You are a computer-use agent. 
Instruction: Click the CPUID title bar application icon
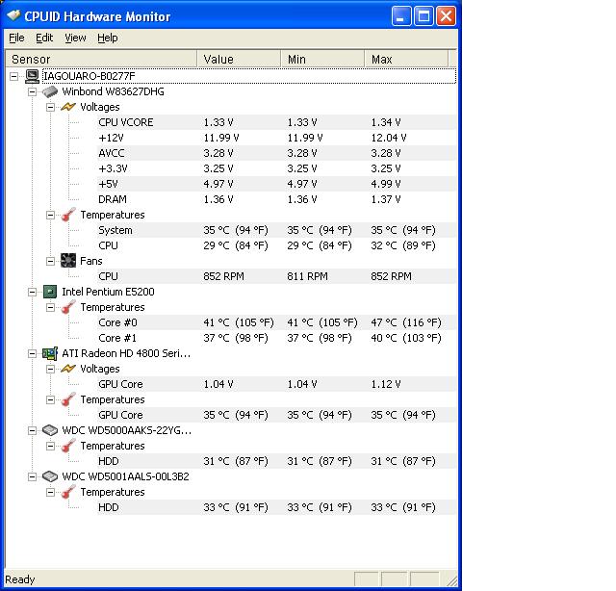tap(13, 15)
